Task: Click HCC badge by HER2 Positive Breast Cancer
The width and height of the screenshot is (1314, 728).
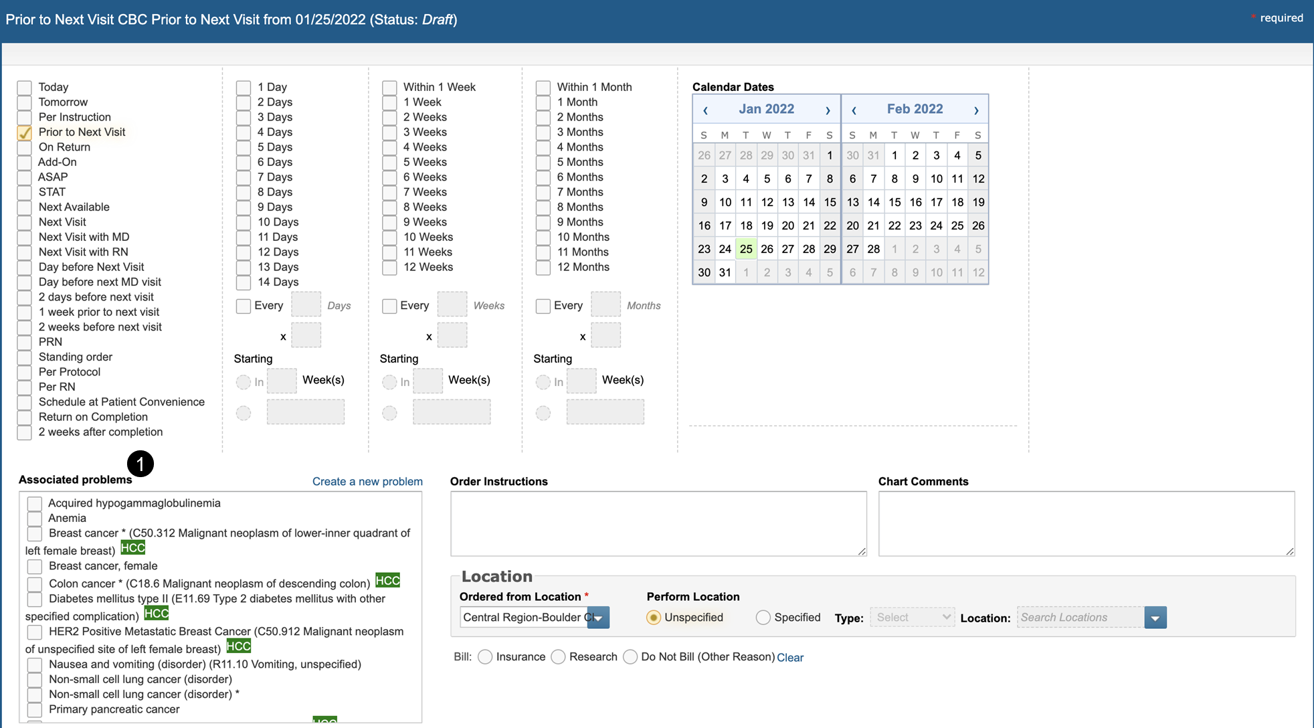Action: [x=238, y=646]
